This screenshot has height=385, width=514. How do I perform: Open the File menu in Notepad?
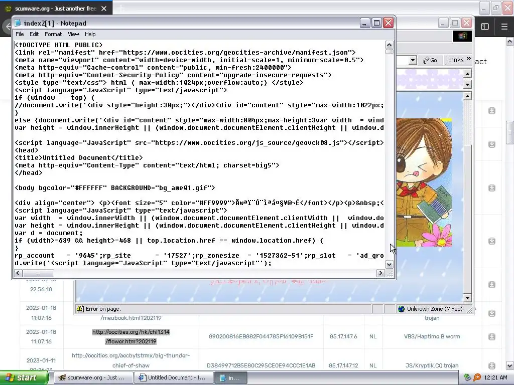click(20, 34)
